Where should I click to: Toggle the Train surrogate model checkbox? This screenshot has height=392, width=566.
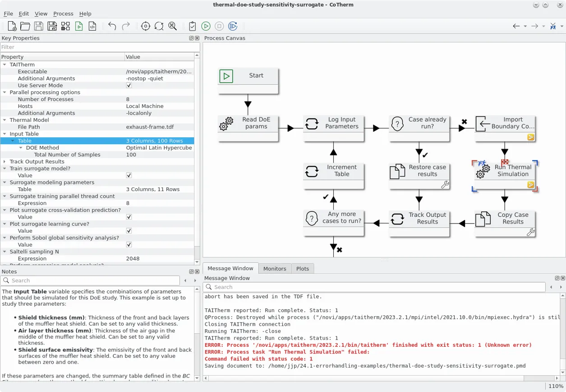click(x=129, y=175)
